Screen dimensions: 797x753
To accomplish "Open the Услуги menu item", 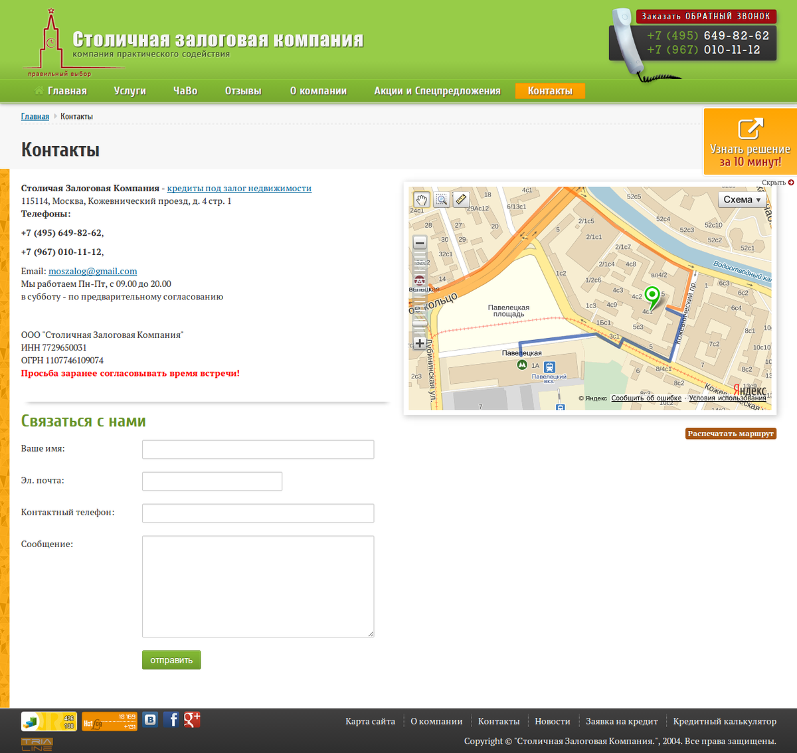I will tap(130, 91).
